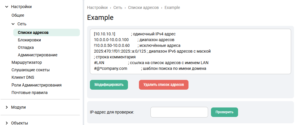Collapse the Настройки section chevron

7,7
